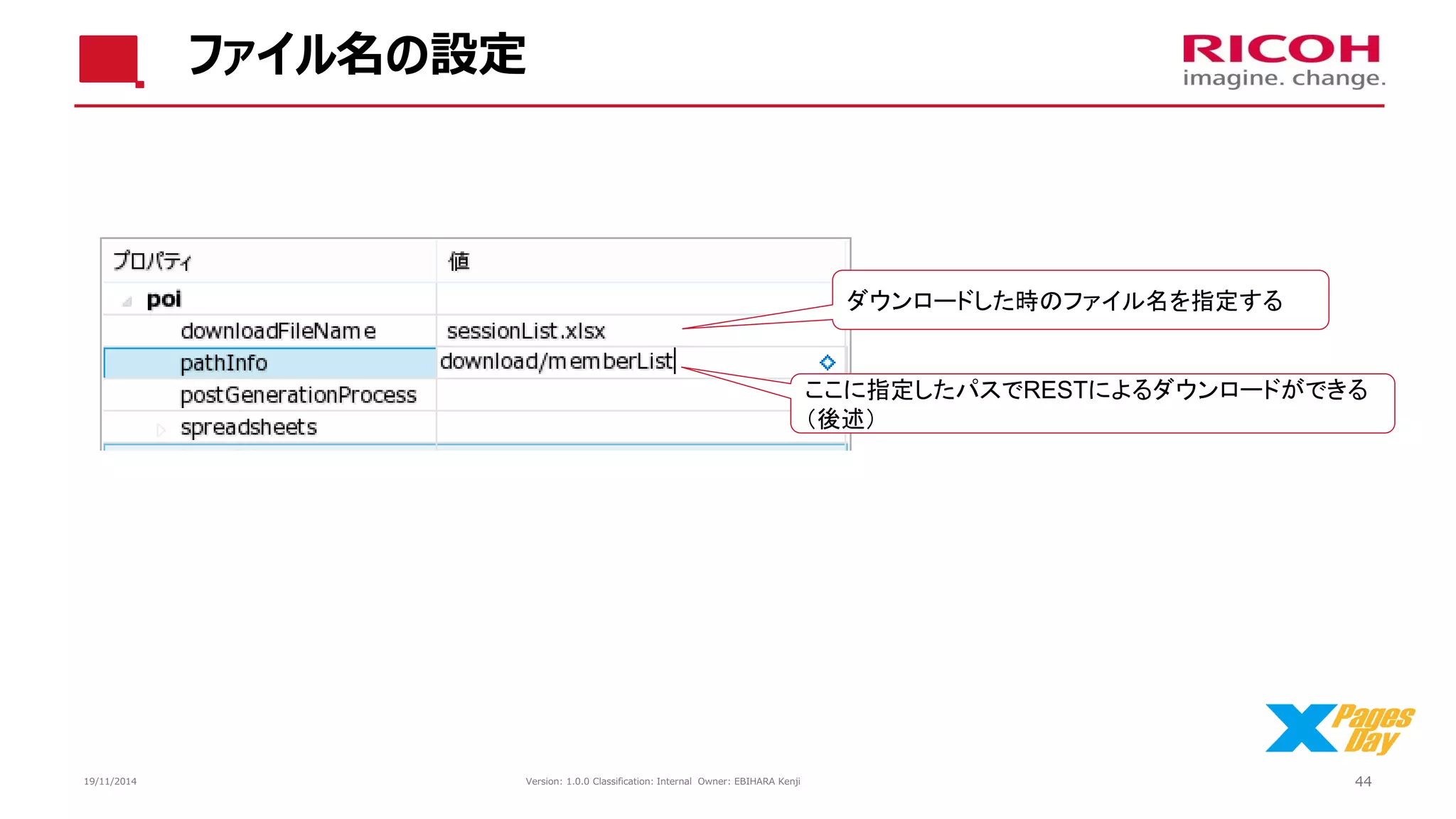Click the slide title ファイル名の設定

tap(357, 55)
